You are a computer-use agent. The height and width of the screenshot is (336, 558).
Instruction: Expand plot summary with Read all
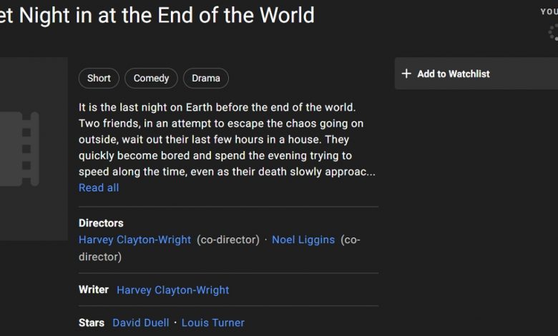point(99,188)
